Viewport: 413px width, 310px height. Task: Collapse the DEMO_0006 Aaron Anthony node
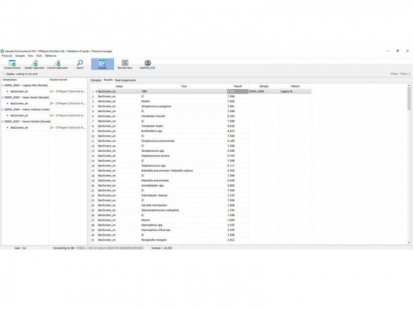pyautogui.click(x=2, y=109)
